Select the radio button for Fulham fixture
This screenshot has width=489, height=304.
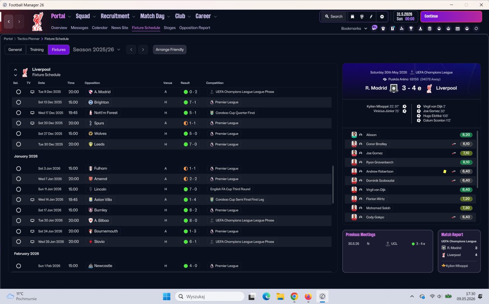18,168
